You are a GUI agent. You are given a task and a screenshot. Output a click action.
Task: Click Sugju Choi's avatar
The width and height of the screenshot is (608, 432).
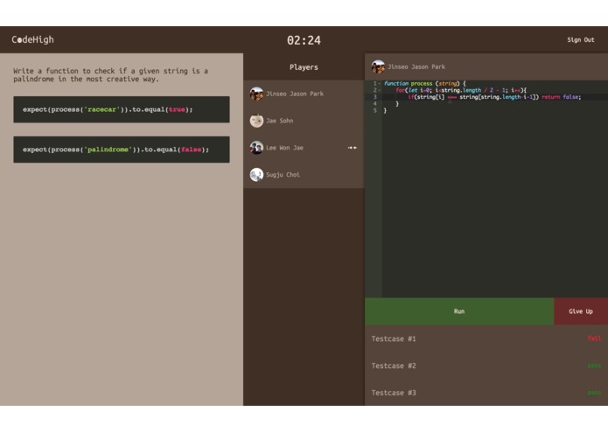(x=256, y=175)
